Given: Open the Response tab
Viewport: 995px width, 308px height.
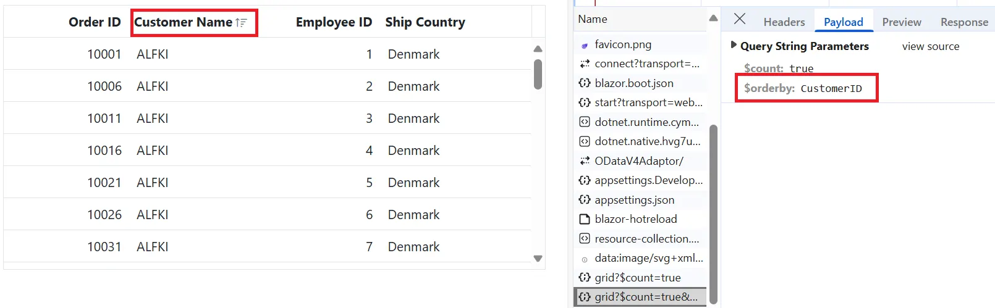Looking at the screenshot, I should 964,22.
